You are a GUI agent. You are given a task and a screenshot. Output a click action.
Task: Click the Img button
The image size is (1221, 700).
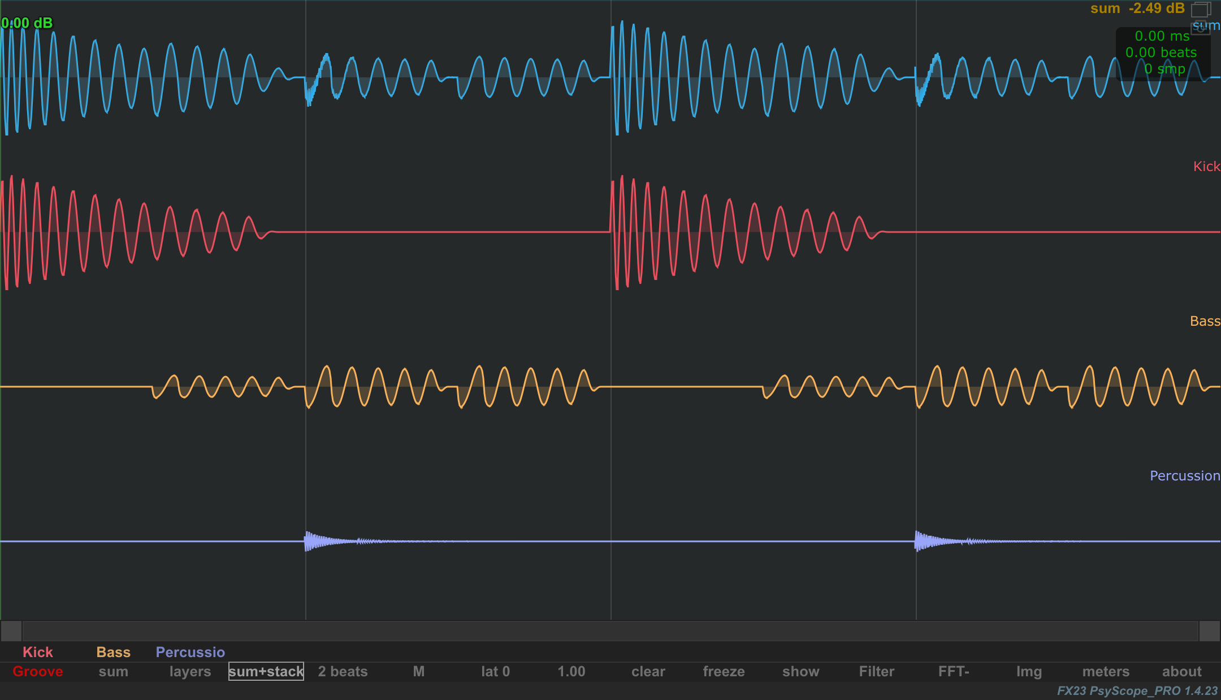point(1029,671)
